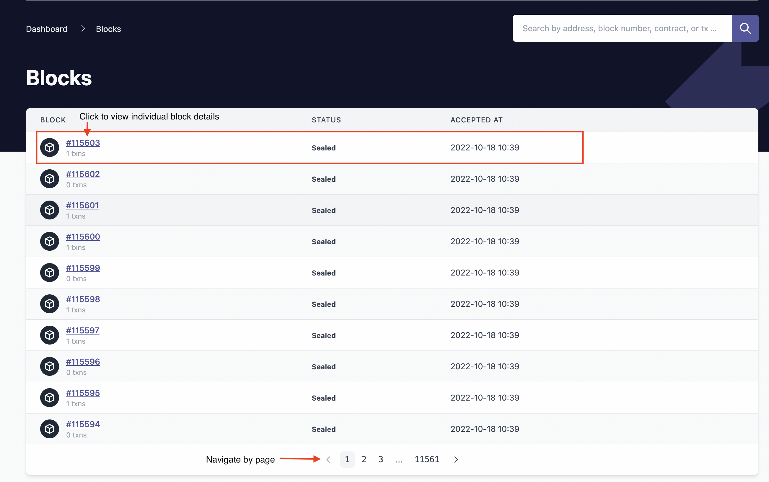The width and height of the screenshot is (769, 482).
Task: Click cube icon beside block #115595
Action: pos(49,398)
